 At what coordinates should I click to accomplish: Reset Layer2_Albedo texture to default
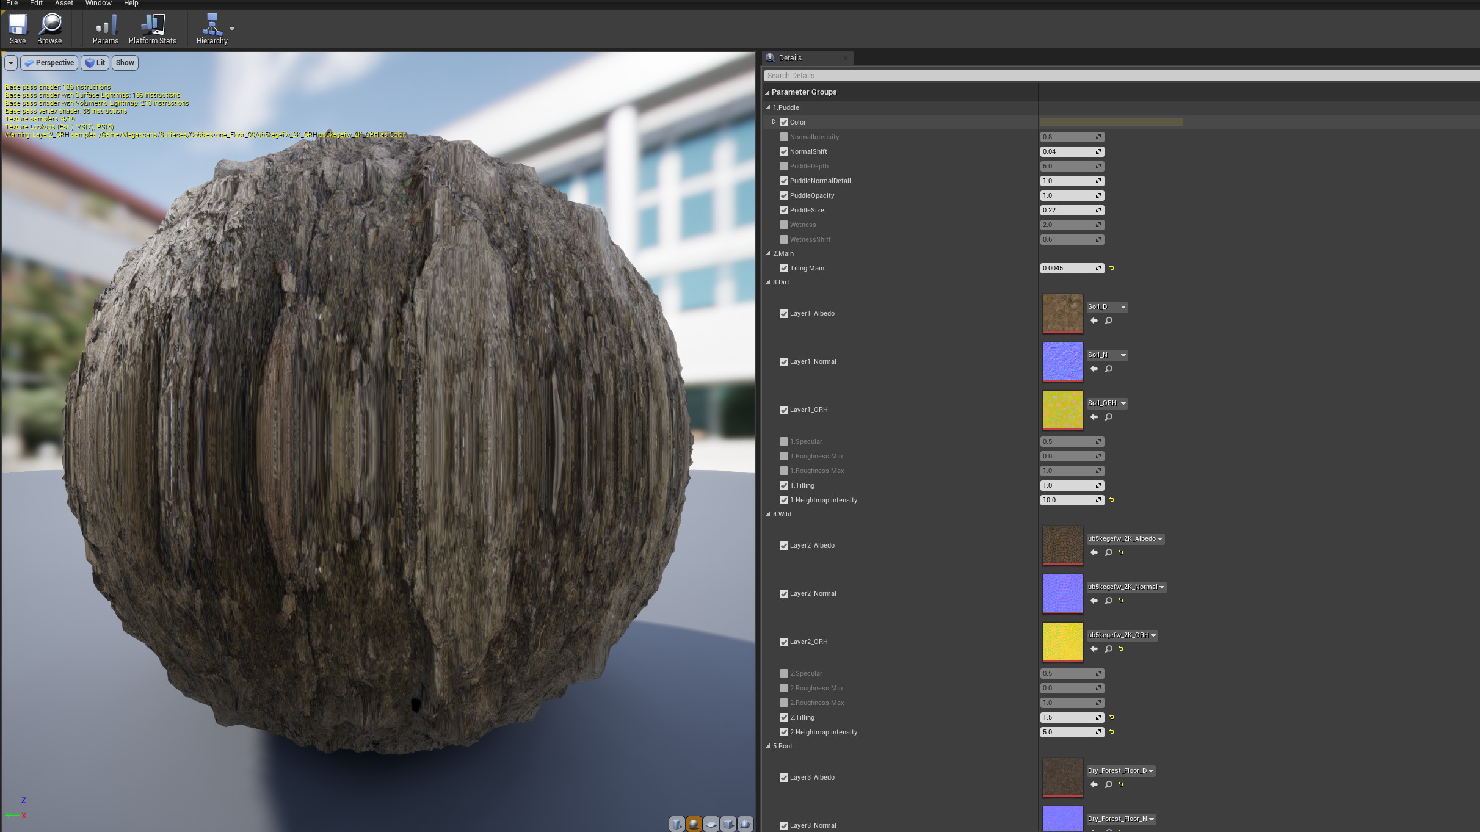(x=1121, y=552)
